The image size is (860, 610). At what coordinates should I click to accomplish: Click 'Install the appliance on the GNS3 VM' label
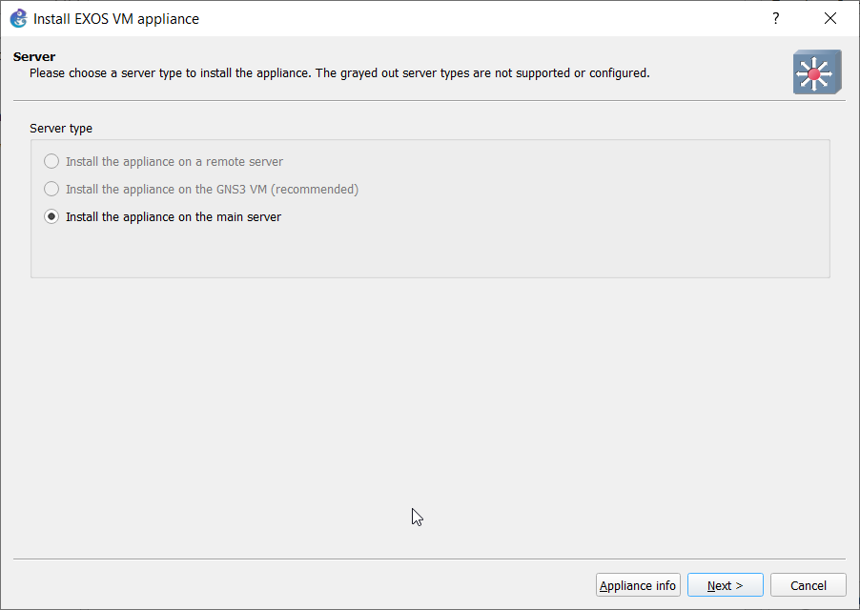click(x=212, y=190)
